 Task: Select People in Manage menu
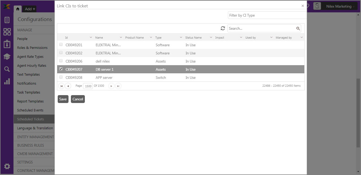(22, 39)
